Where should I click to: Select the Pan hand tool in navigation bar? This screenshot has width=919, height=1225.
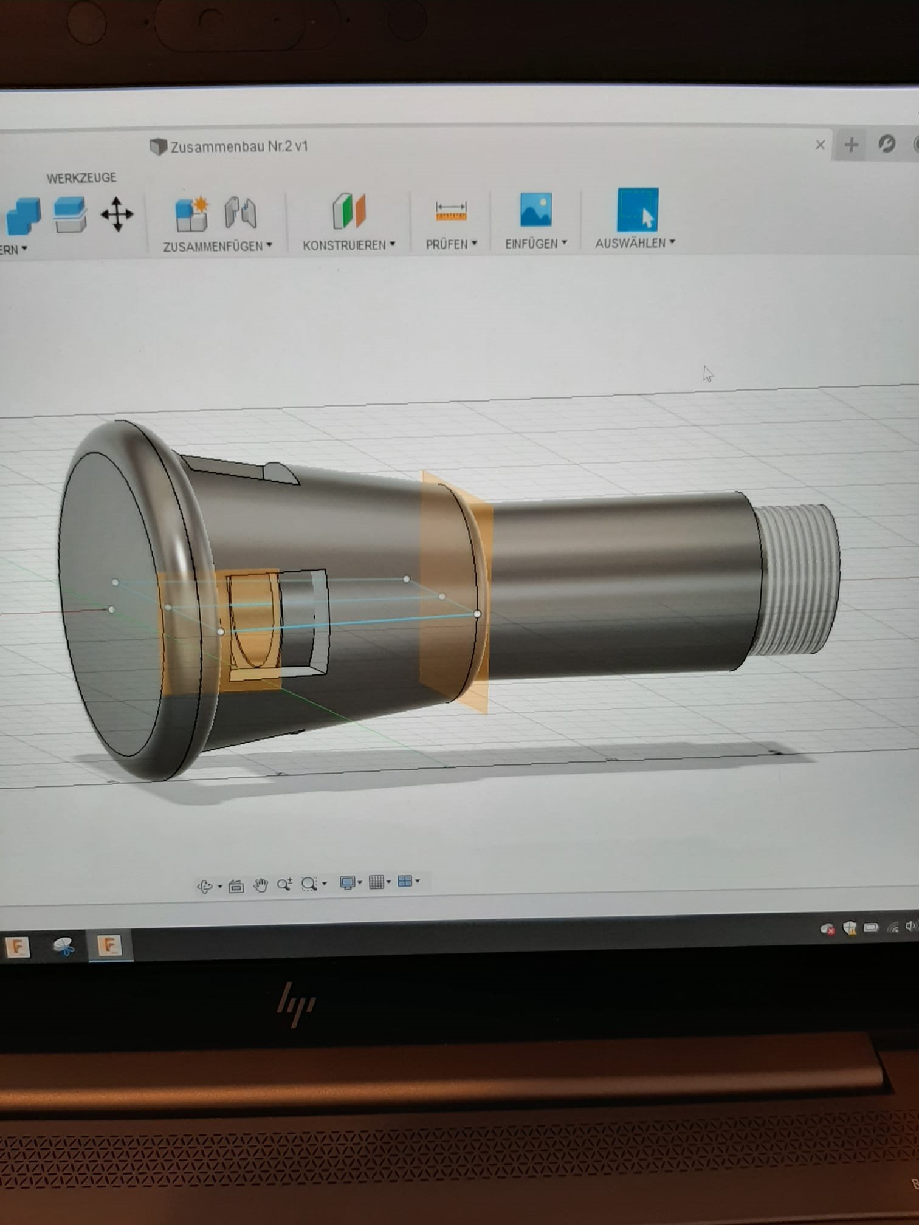[x=261, y=885]
